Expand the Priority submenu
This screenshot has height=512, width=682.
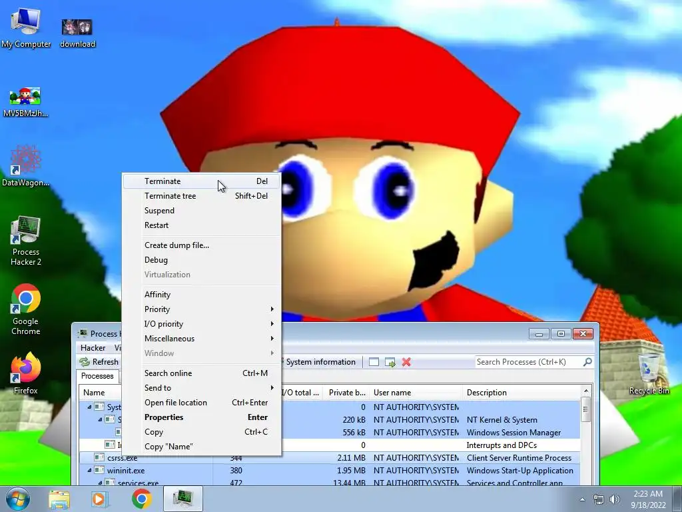click(202, 309)
